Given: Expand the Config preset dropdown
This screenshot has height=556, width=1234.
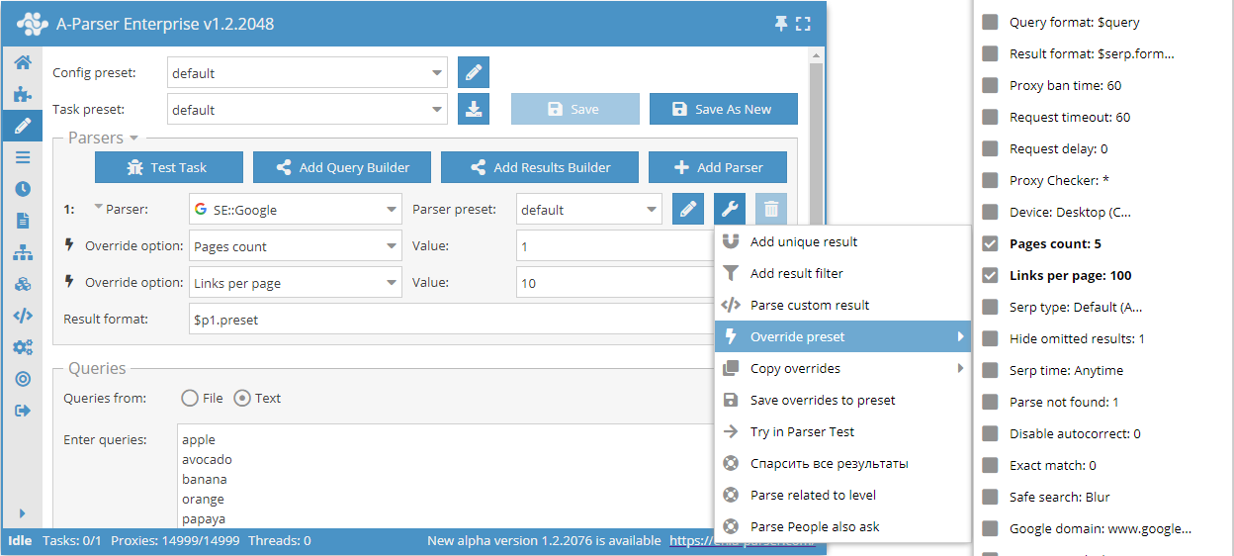Looking at the screenshot, I should [x=437, y=73].
